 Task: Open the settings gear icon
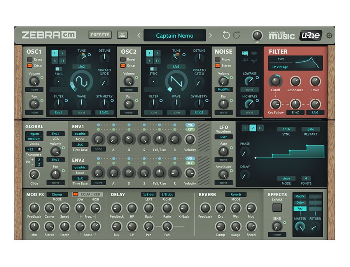click(329, 35)
